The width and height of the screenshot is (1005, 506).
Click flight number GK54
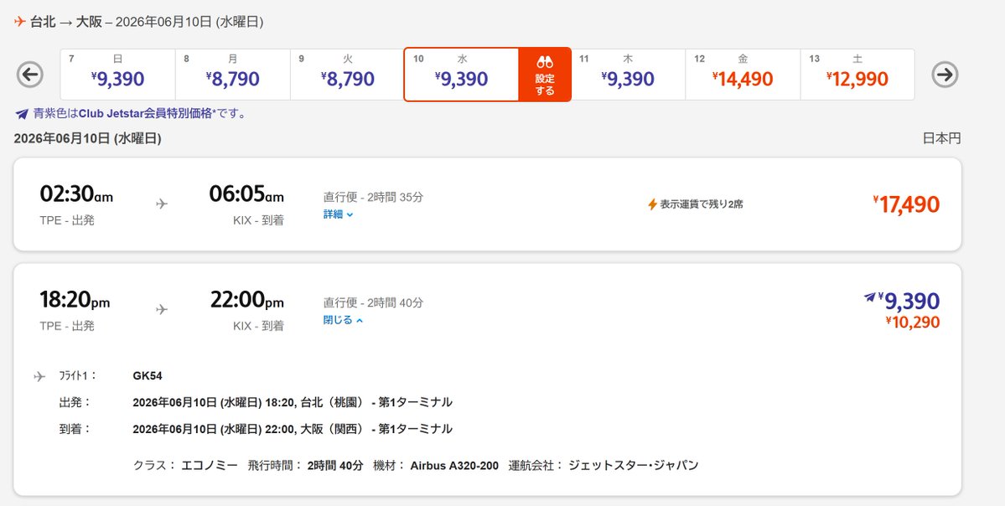[148, 376]
